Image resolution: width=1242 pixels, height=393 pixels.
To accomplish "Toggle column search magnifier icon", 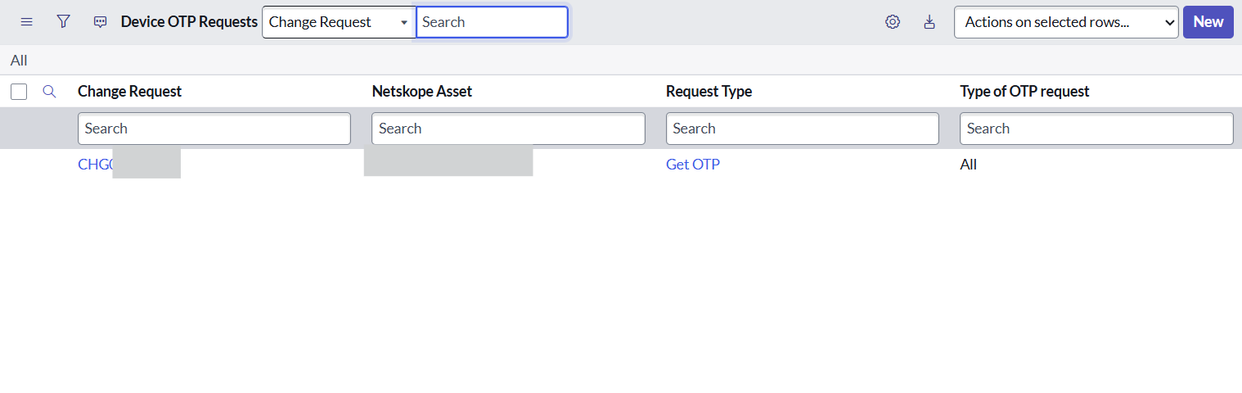I will click(49, 92).
